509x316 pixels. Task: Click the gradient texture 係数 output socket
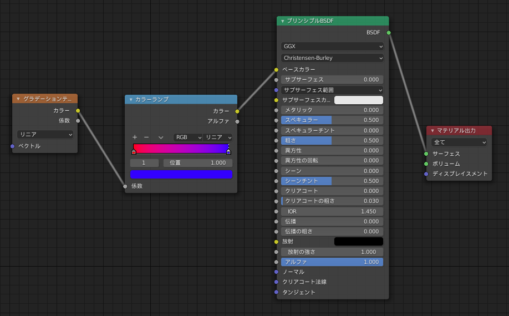[x=78, y=121]
